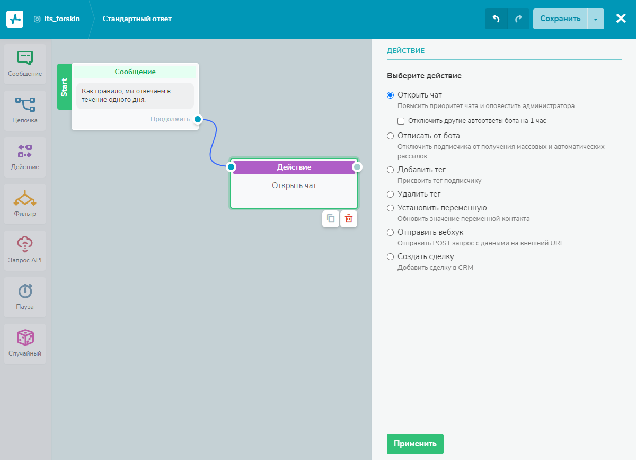636x460 pixels.
Task: Open the Its_forskin breadcrumb
Action: (x=62, y=19)
